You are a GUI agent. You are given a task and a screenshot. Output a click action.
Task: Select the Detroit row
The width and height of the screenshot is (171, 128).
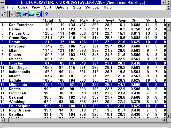(x=16, y=42)
